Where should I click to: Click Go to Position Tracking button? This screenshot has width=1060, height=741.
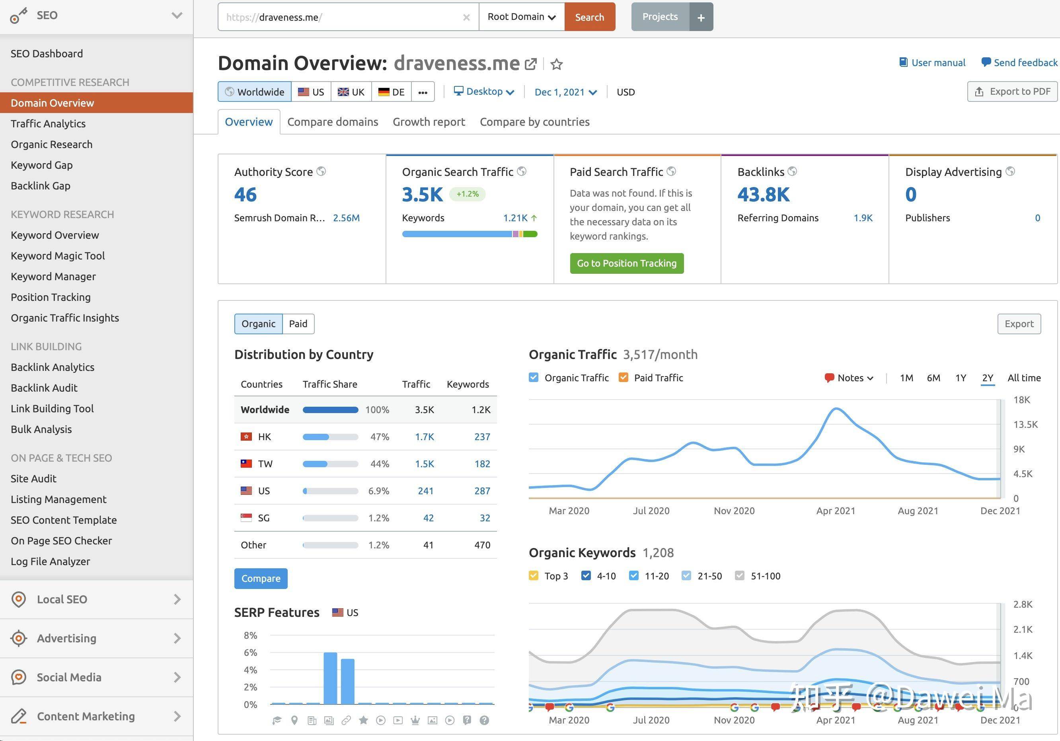click(x=626, y=263)
